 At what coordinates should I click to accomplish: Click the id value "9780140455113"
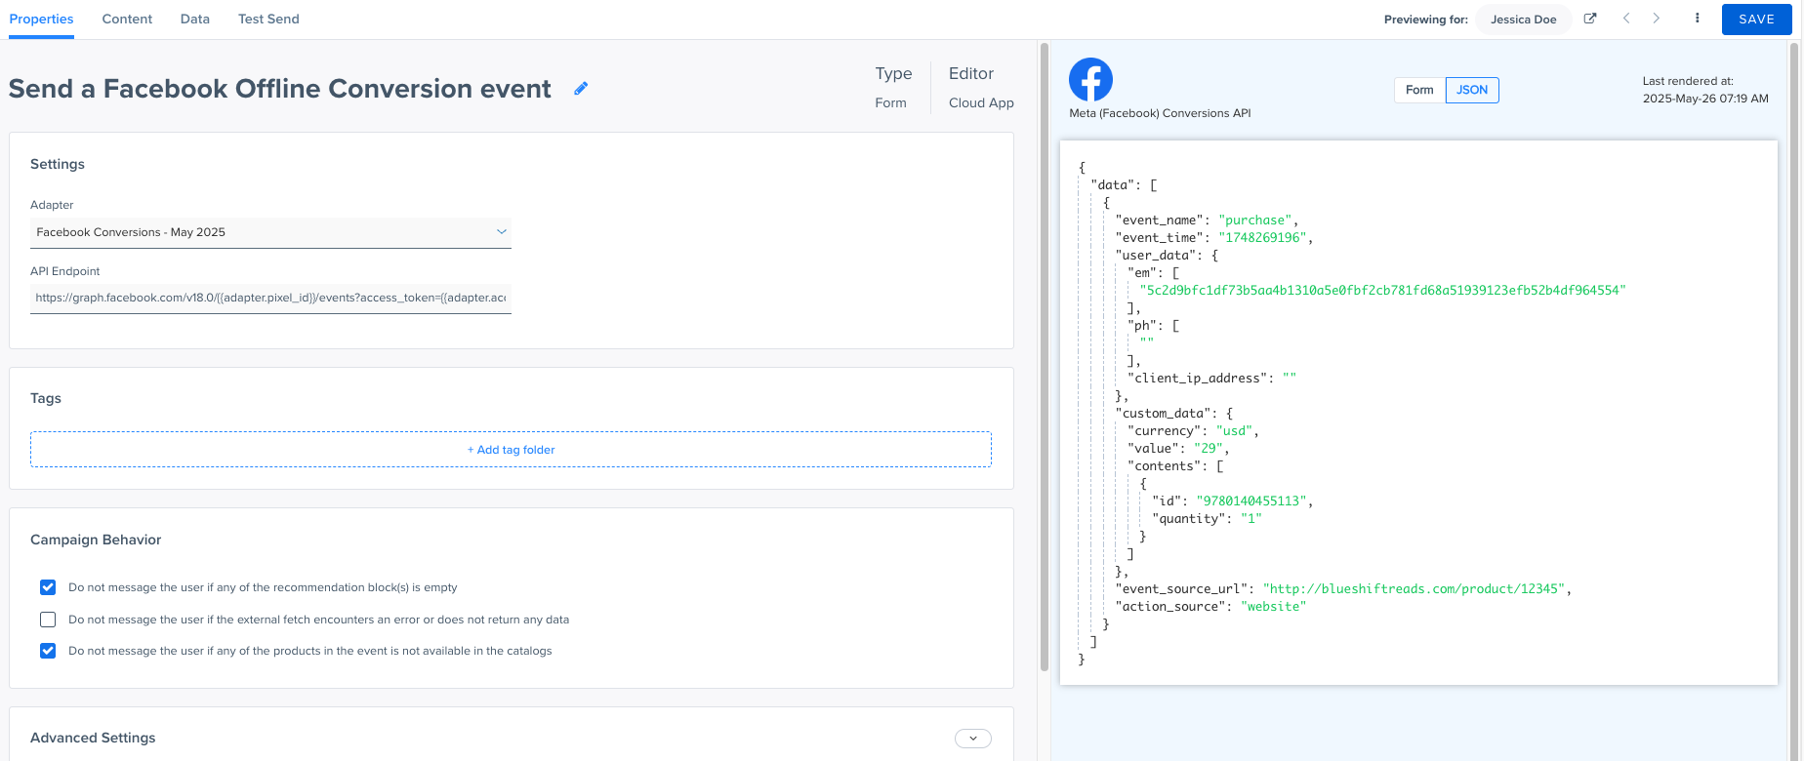(x=1251, y=501)
